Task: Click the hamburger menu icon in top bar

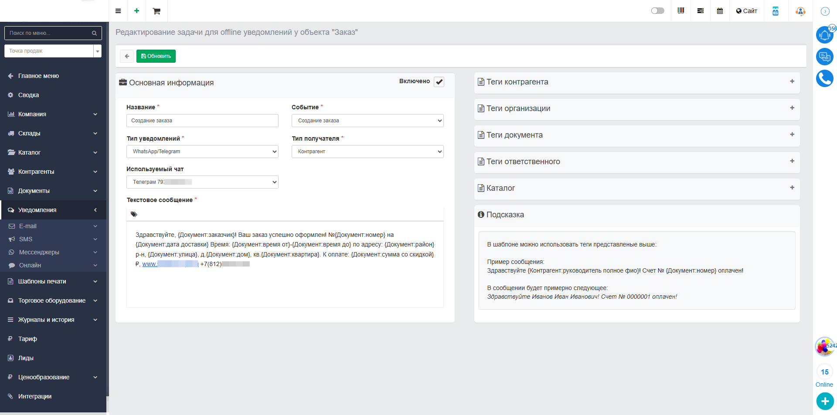Action: [118, 11]
